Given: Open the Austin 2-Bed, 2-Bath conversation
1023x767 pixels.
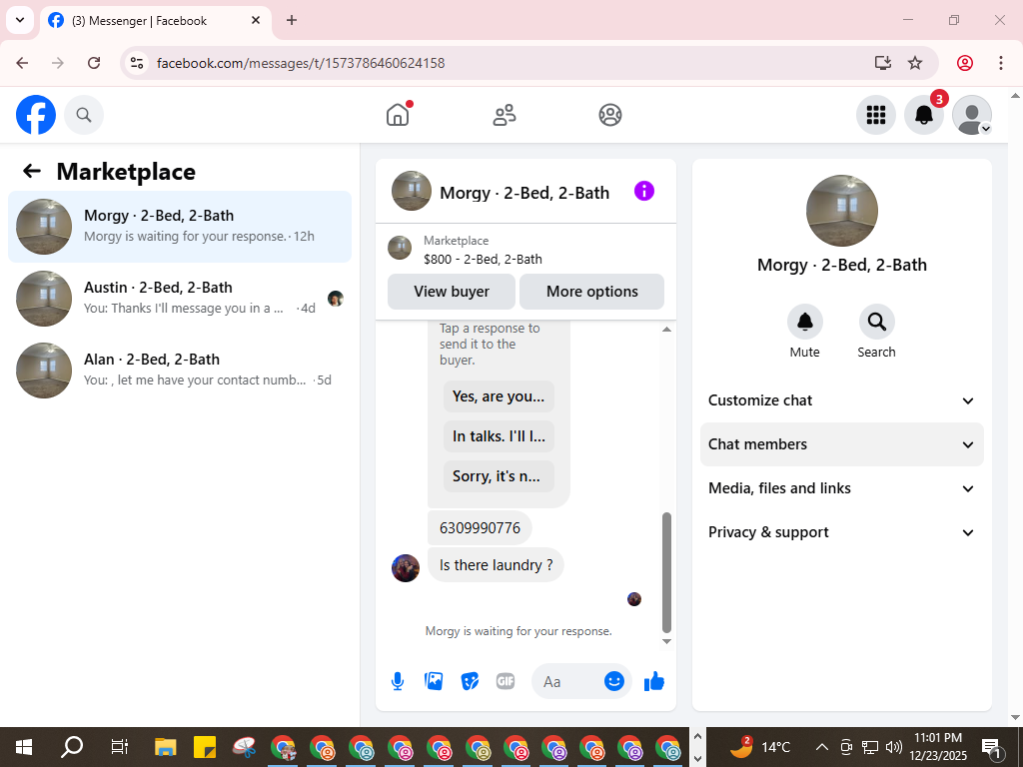Looking at the screenshot, I should pyautogui.click(x=180, y=298).
